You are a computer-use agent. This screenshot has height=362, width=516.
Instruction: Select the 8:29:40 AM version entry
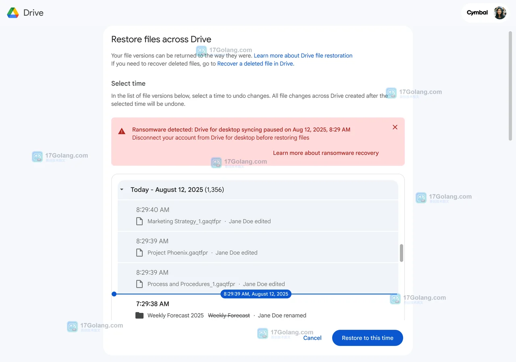coord(258,215)
